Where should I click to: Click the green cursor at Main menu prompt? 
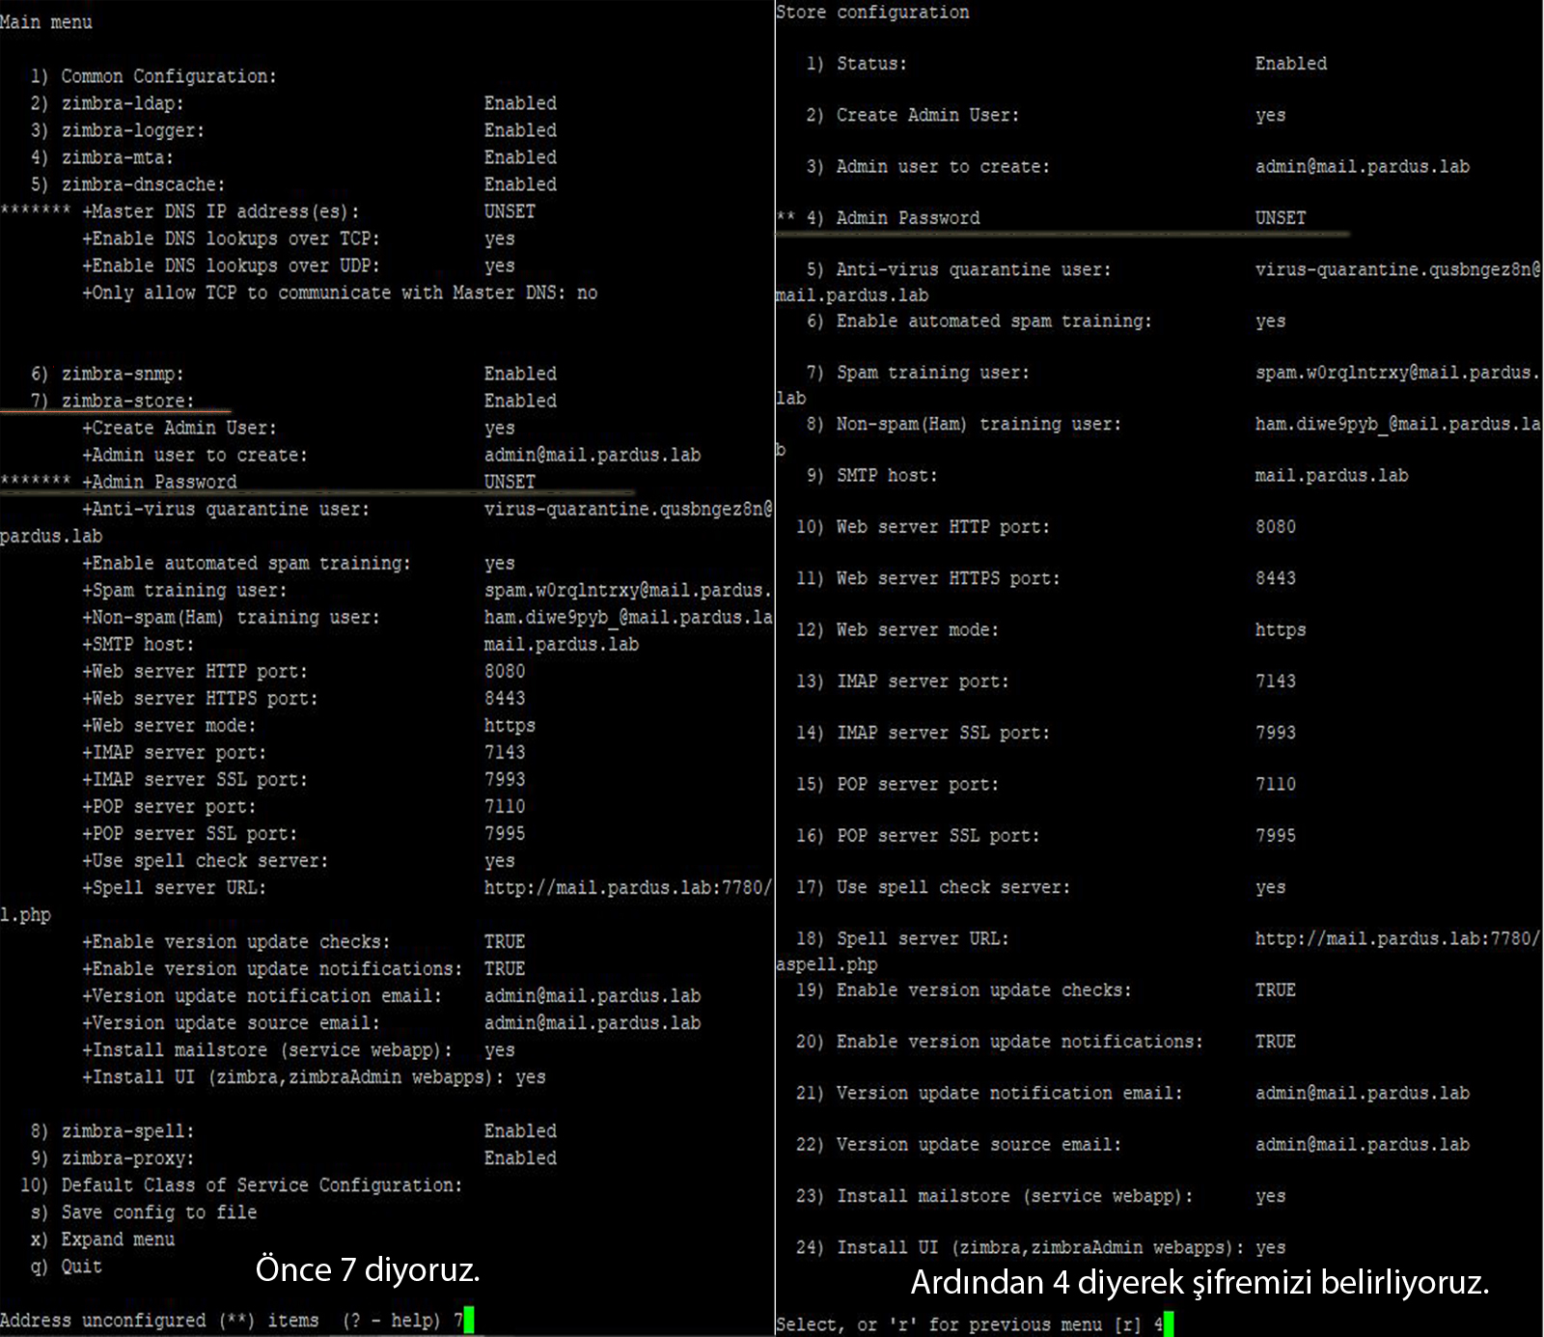(469, 1320)
